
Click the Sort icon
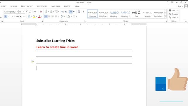79,11
